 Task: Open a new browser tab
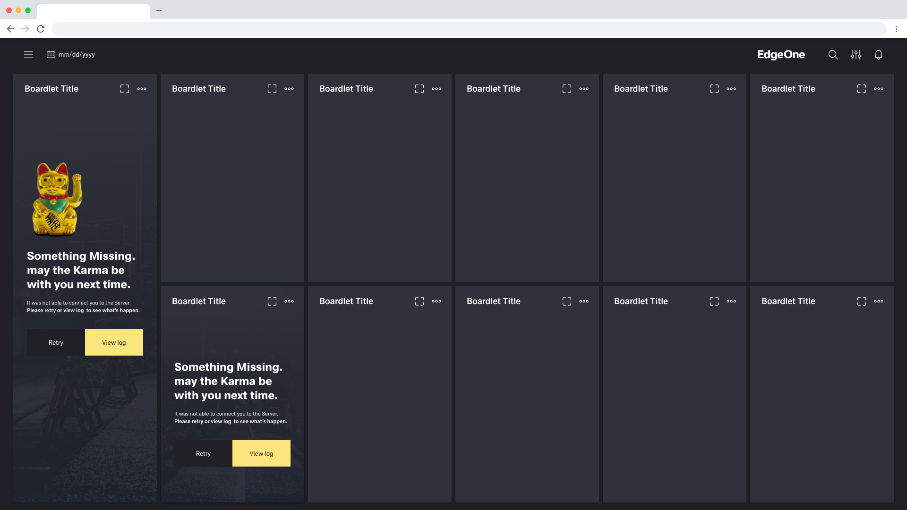pos(159,10)
